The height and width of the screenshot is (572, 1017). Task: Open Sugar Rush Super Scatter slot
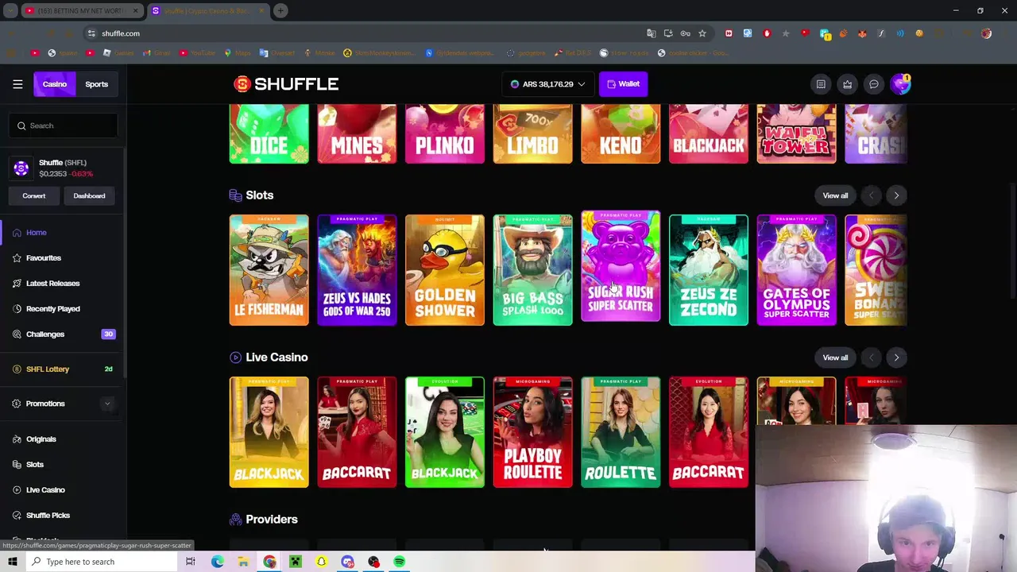click(x=621, y=266)
